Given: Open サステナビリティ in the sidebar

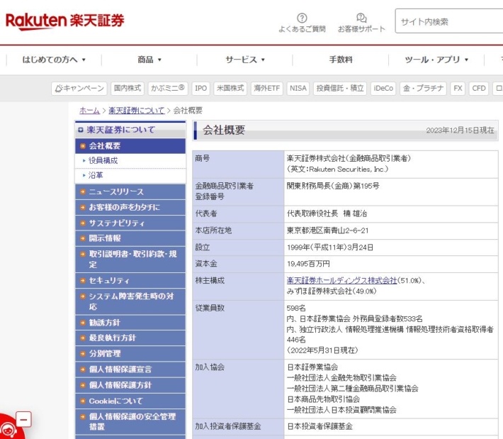Looking at the screenshot, I should 130,223.
